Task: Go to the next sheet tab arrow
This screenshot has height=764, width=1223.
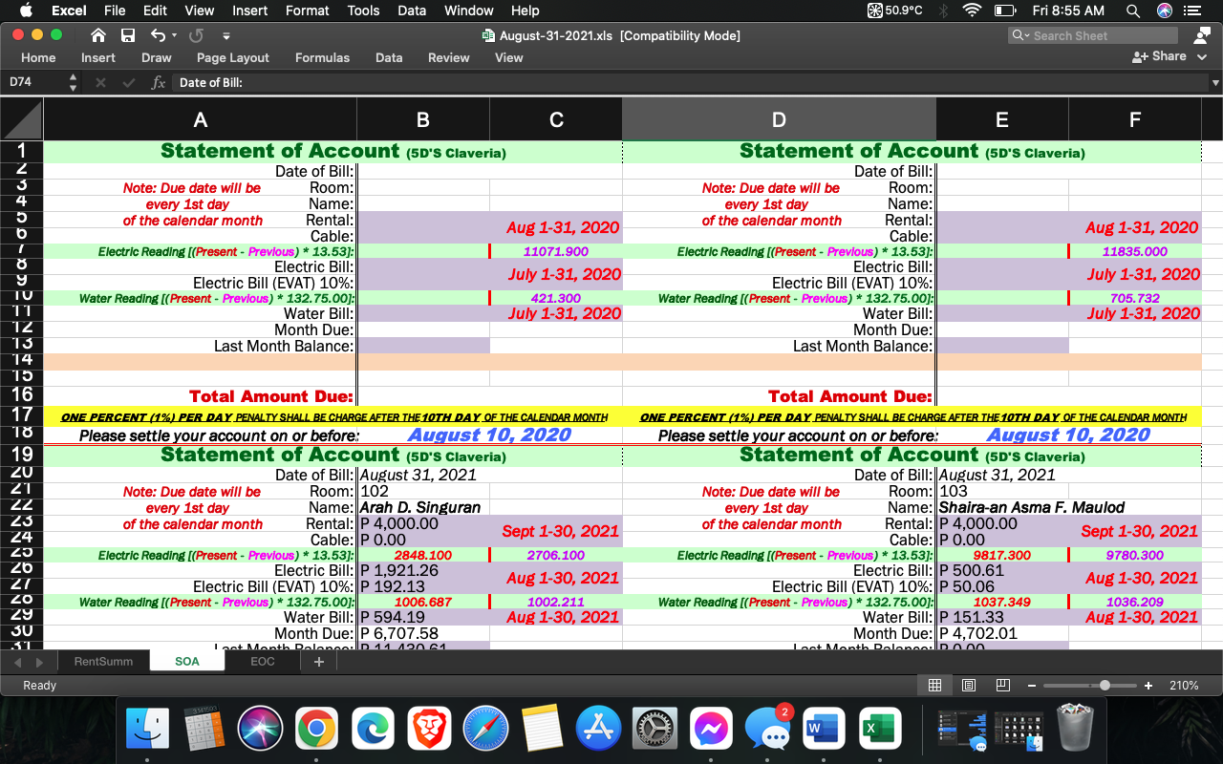Action: coord(39,662)
